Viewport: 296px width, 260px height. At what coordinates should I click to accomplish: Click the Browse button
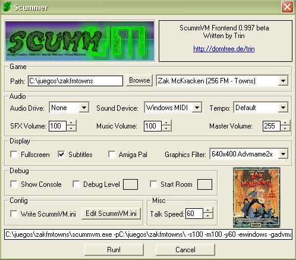tap(140, 80)
